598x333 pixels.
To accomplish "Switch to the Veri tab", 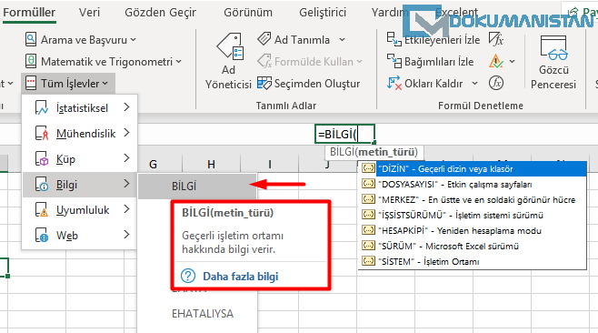I will [89, 13].
